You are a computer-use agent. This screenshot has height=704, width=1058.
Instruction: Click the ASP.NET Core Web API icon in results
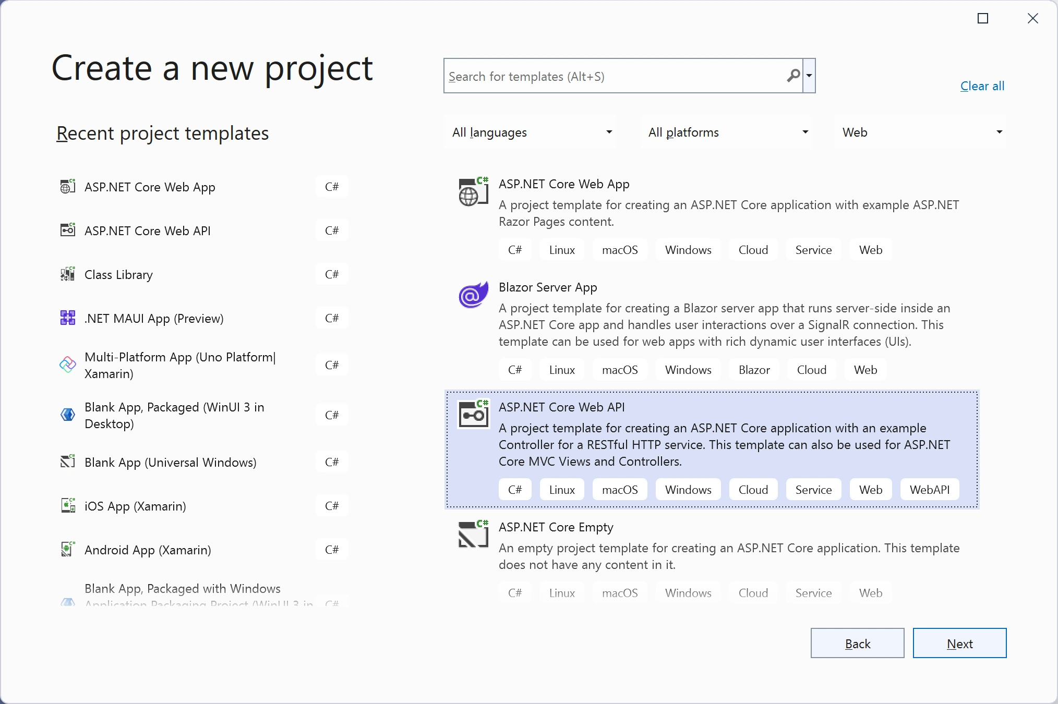tap(473, 414)
